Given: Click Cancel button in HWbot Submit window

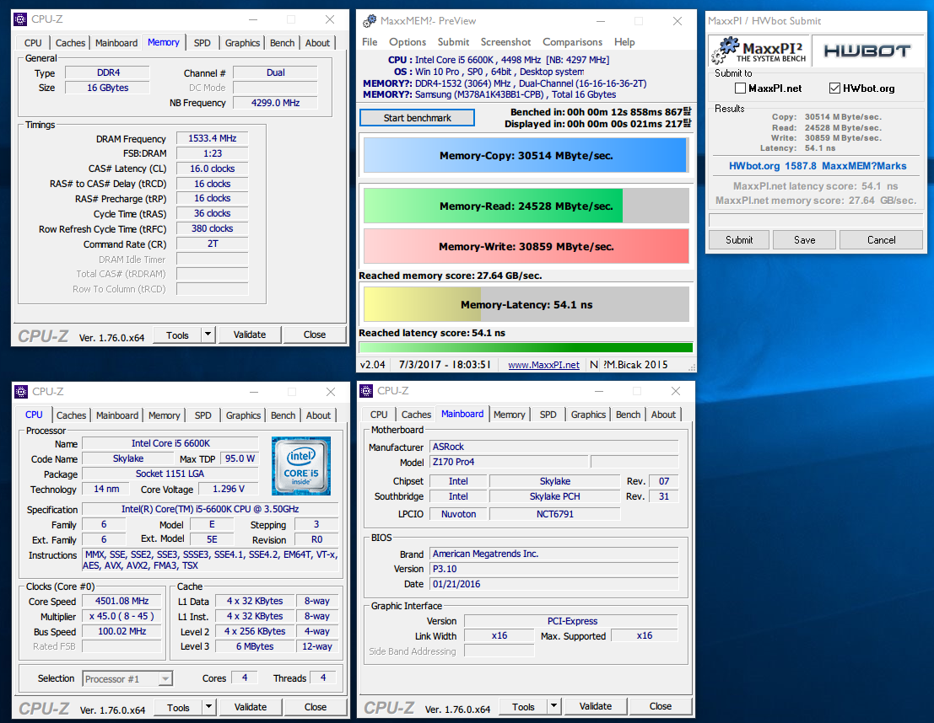Looking at the screenshot, I should (x=881, y=240).
